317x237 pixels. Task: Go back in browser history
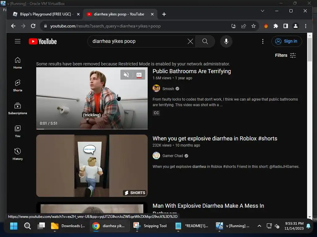[x=13, y=26]
